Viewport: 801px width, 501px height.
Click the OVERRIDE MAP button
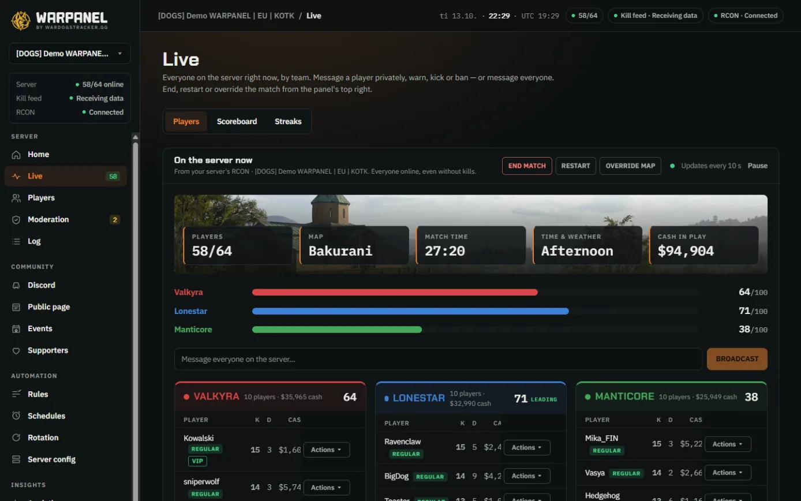click(x=630, y=166)
